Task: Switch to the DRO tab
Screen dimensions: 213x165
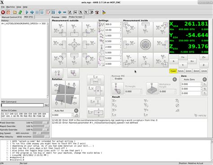Action: coord(64,17)
